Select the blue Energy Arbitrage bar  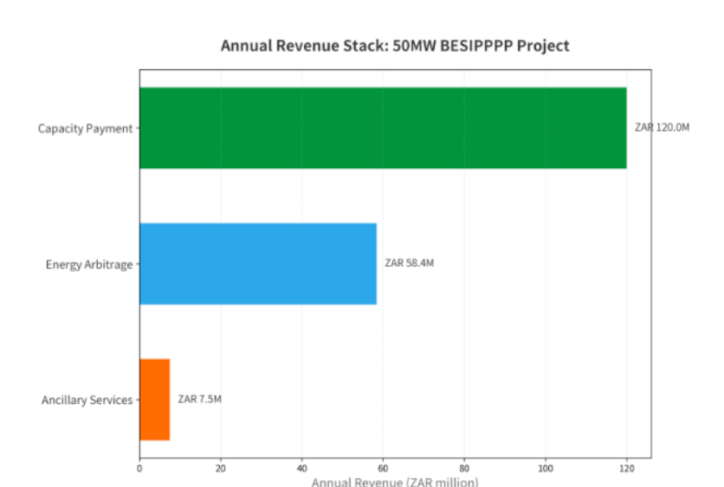[257, 263]
